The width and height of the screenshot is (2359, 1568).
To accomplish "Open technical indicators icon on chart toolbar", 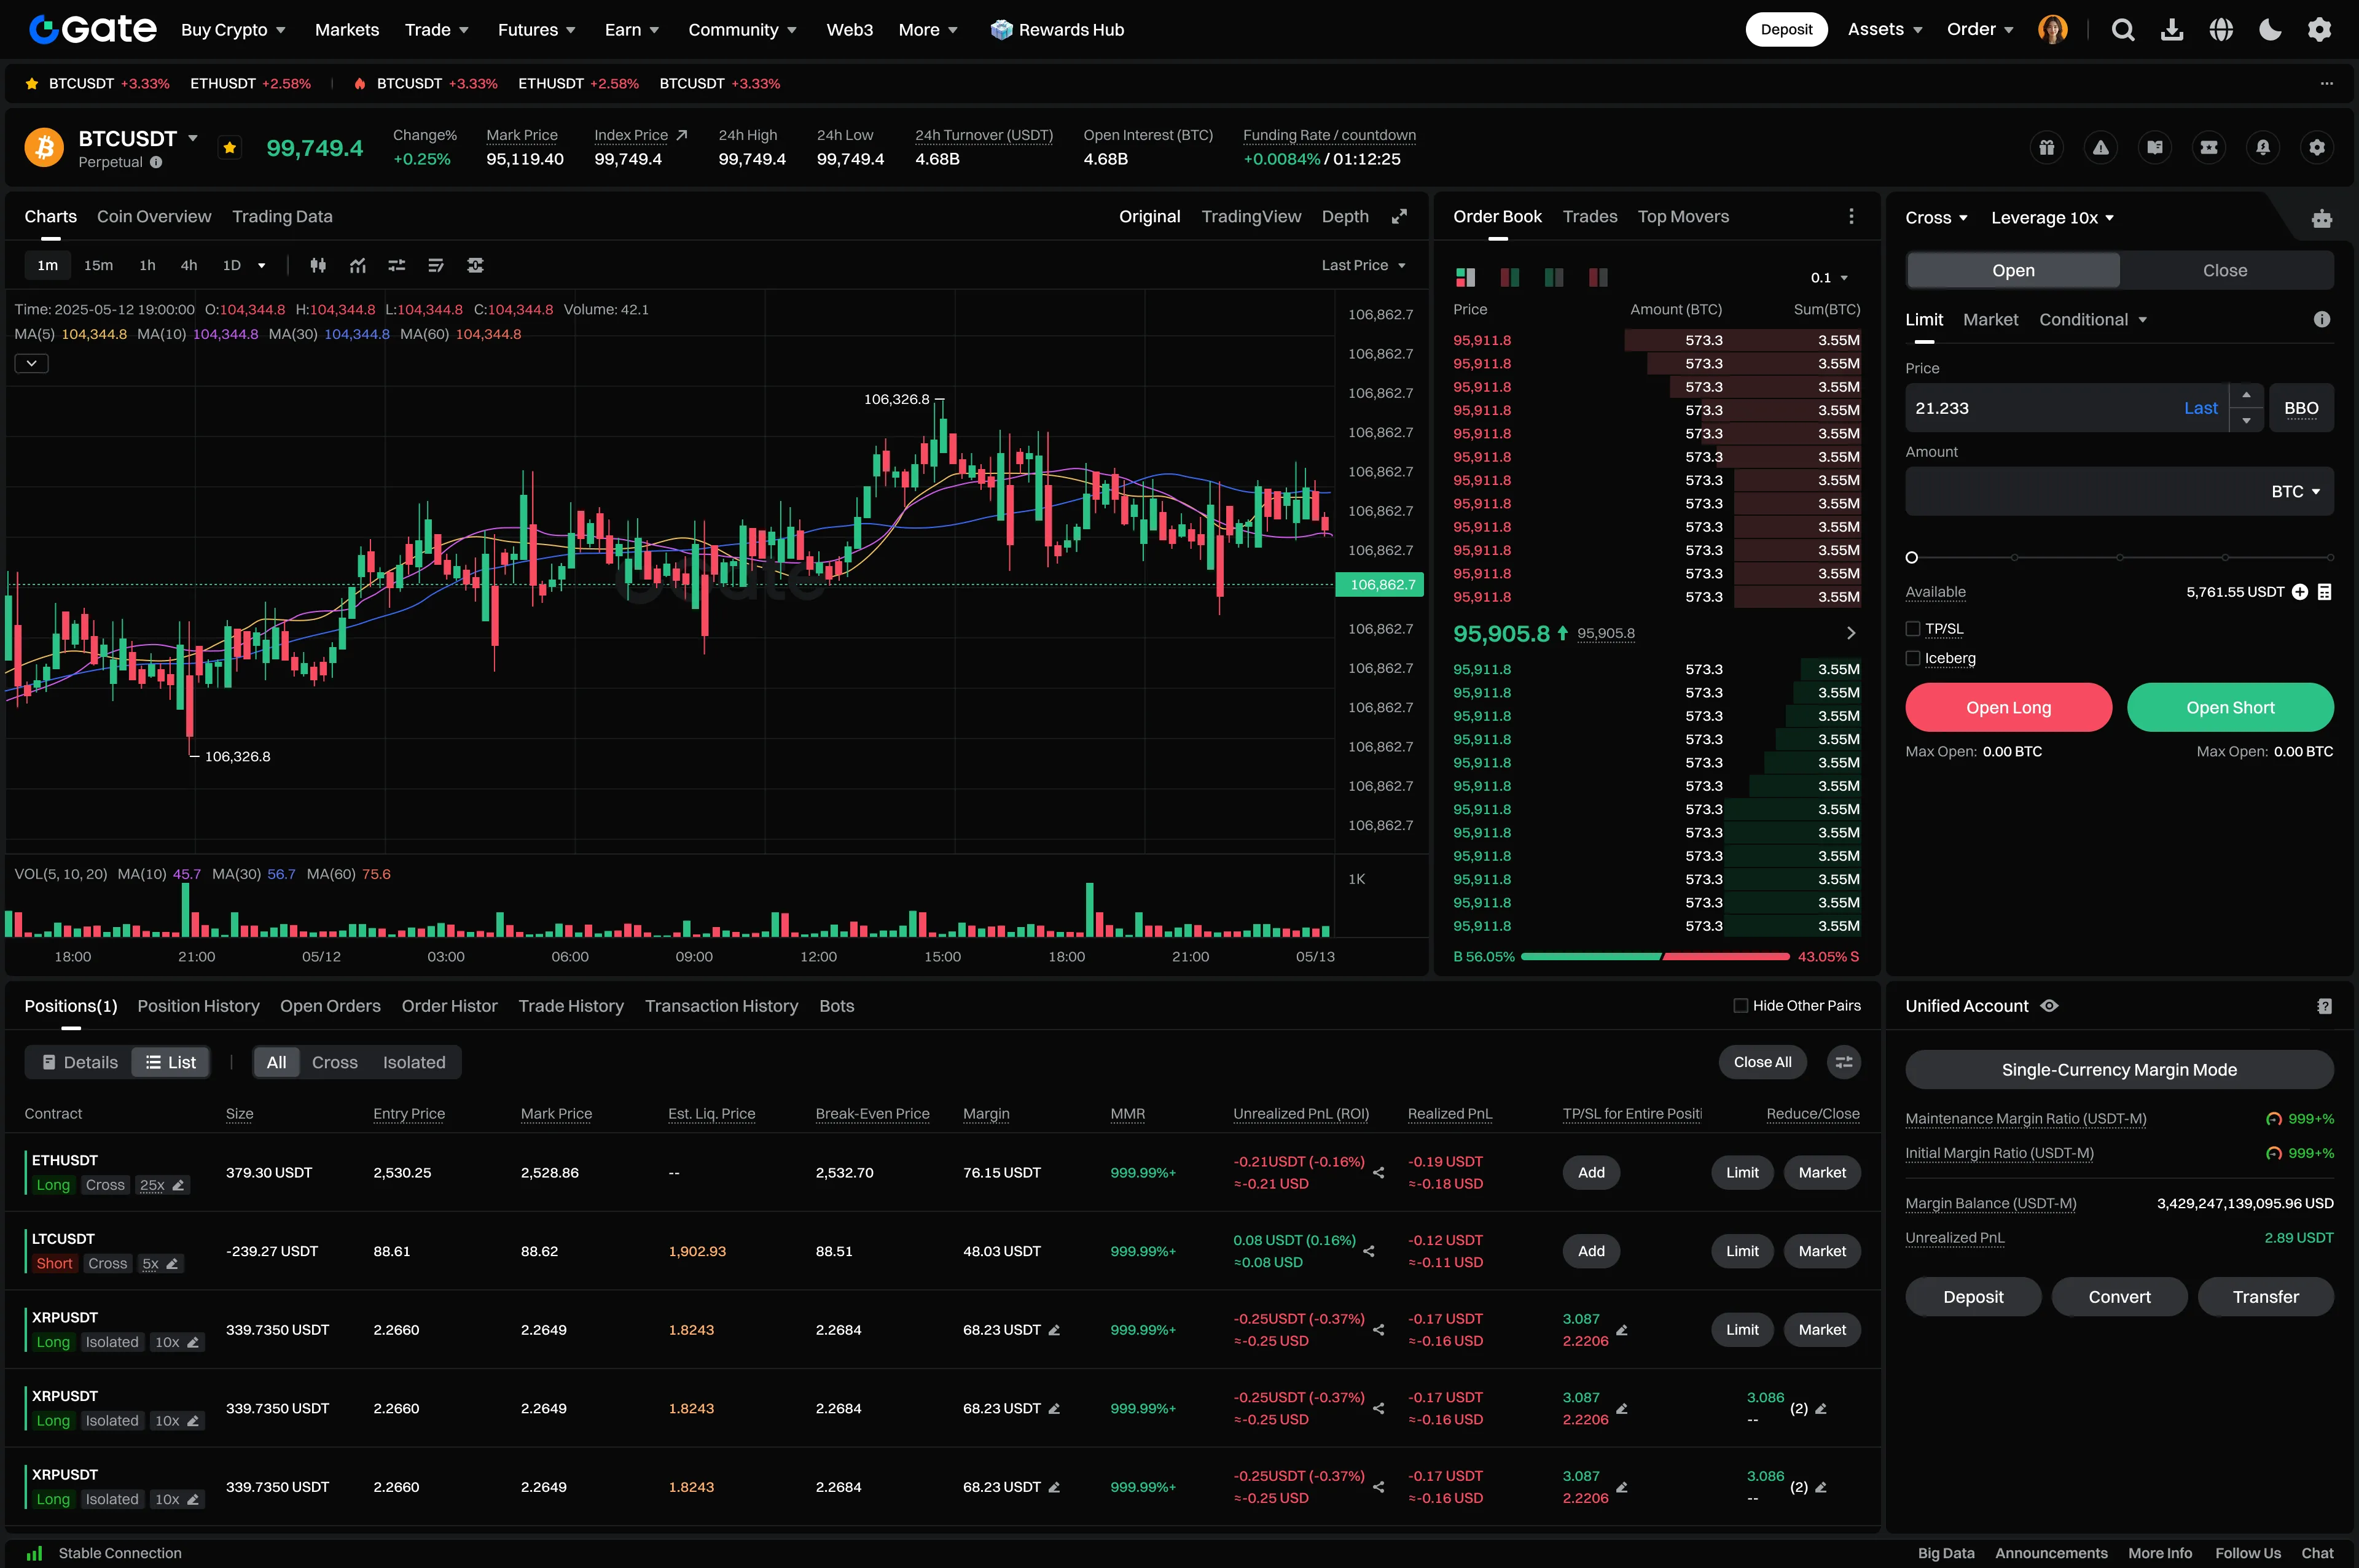I will 357,265.
